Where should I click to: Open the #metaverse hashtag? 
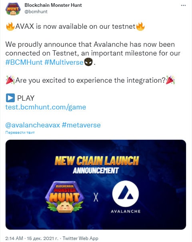point(81,125)
